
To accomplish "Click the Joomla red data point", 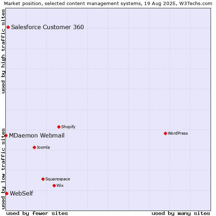I will 34,147.
